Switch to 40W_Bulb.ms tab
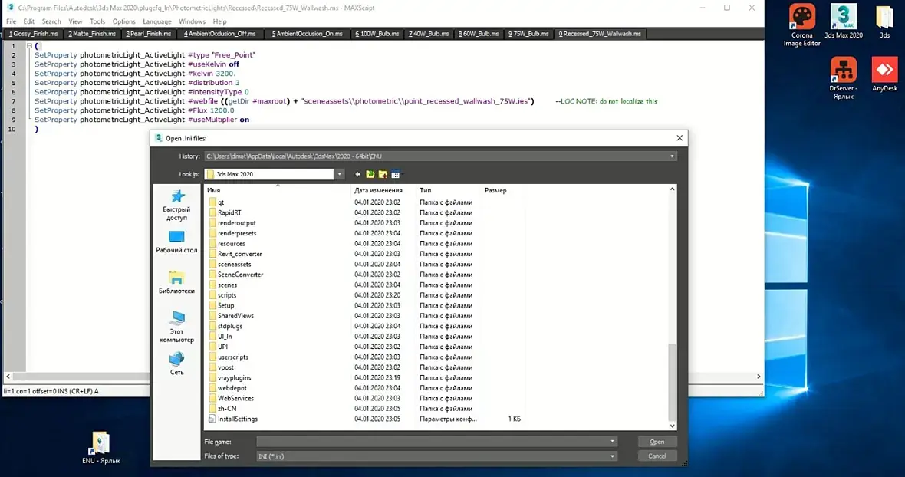This screenshot has height=477, width=905. pos(429,34)
